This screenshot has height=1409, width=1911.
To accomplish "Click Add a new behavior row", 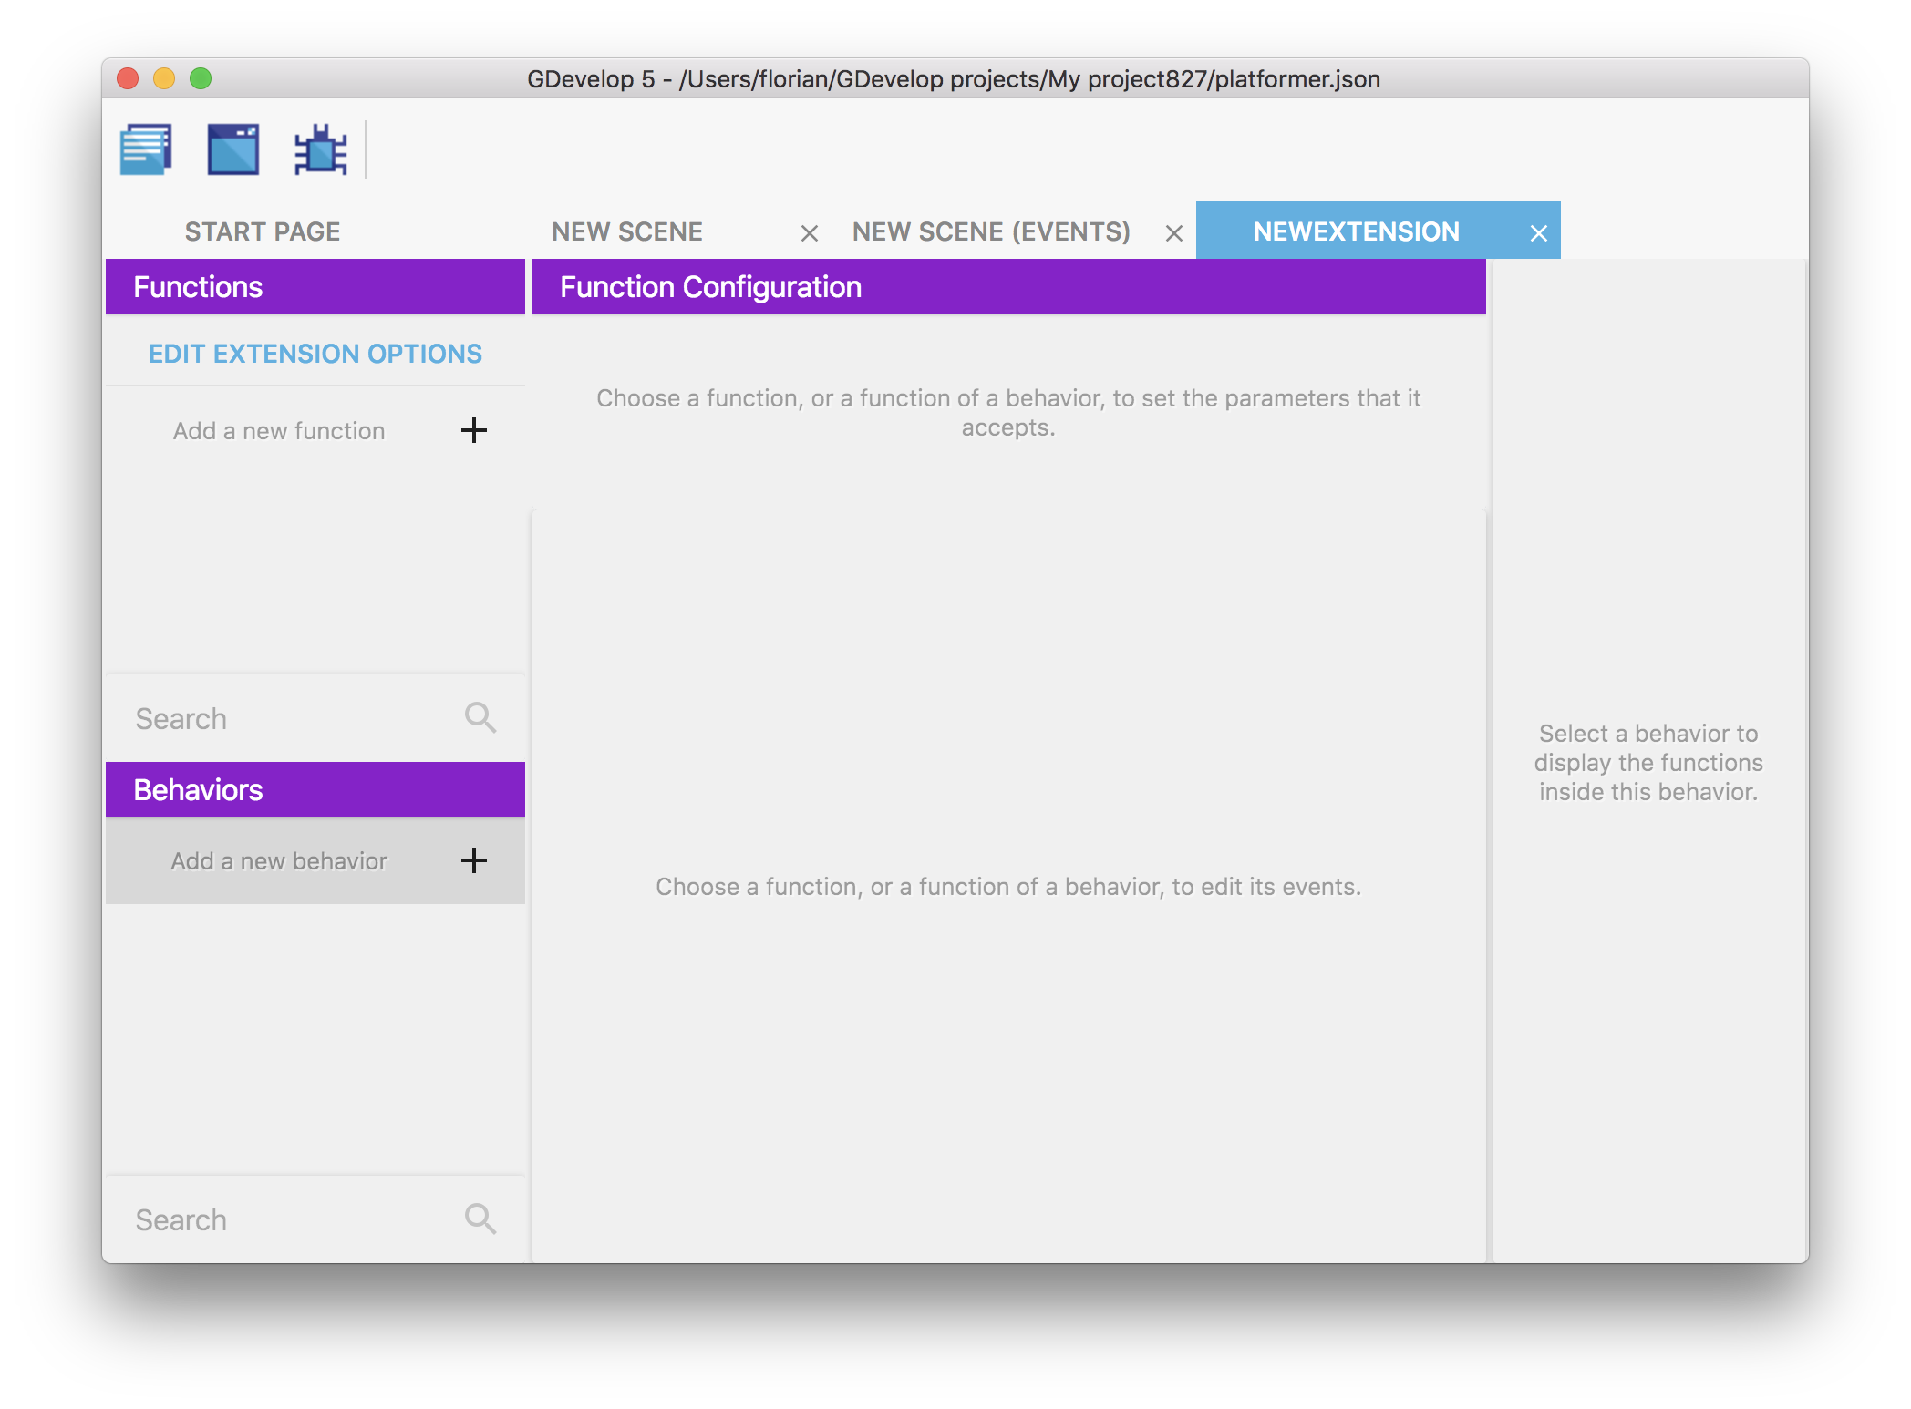I will tap(279, 860).
